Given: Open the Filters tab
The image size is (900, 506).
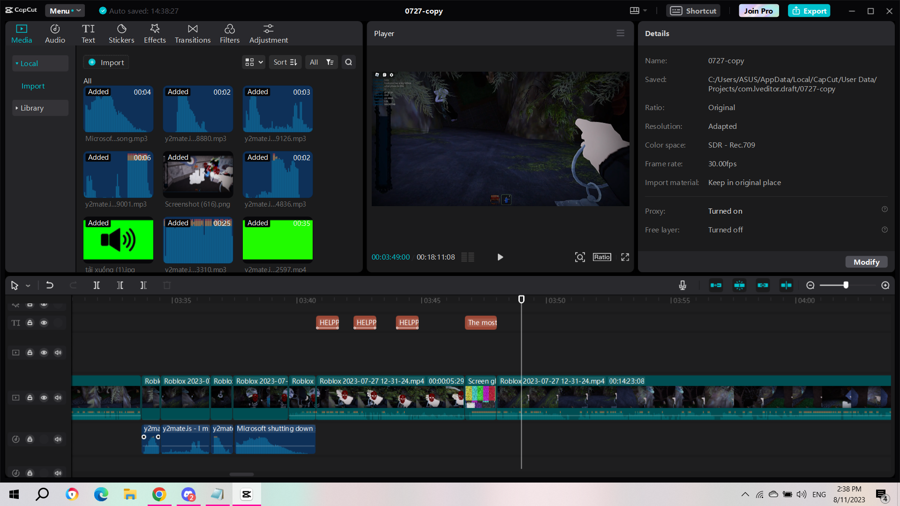Looking at the screenshot, I should coord(230,34).
